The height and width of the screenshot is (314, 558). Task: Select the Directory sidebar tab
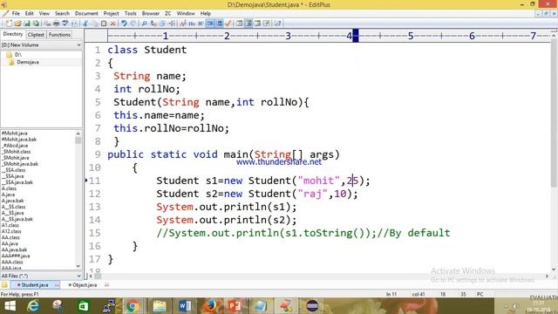click(13, 34)
